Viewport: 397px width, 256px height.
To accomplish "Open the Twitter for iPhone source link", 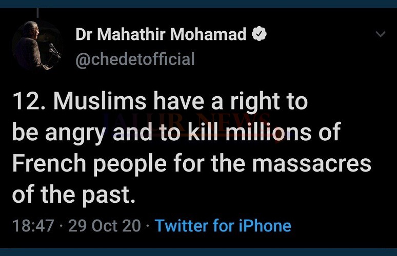I will pyautogui.click(x=223, y=225).
